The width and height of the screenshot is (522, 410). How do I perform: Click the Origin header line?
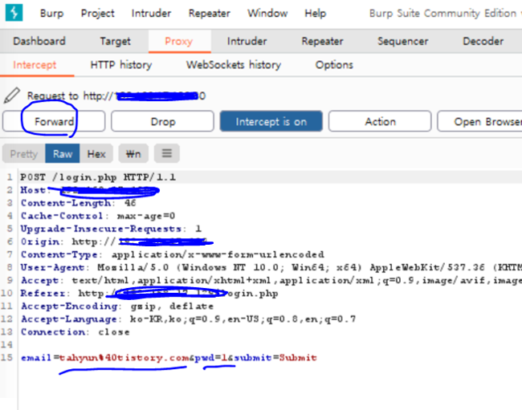[x=116, y=242]
